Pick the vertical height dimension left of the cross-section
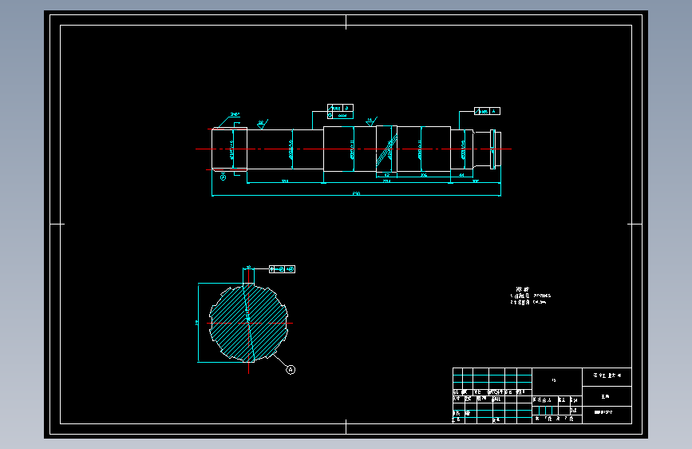 click(x=198, y=323)
